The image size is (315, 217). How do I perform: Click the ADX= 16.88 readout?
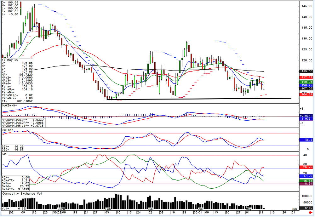click(15, 177)
